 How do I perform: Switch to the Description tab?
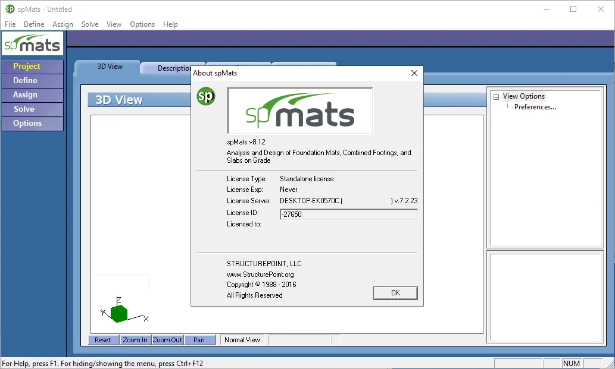pyautogui.click(x=173, y=68)
